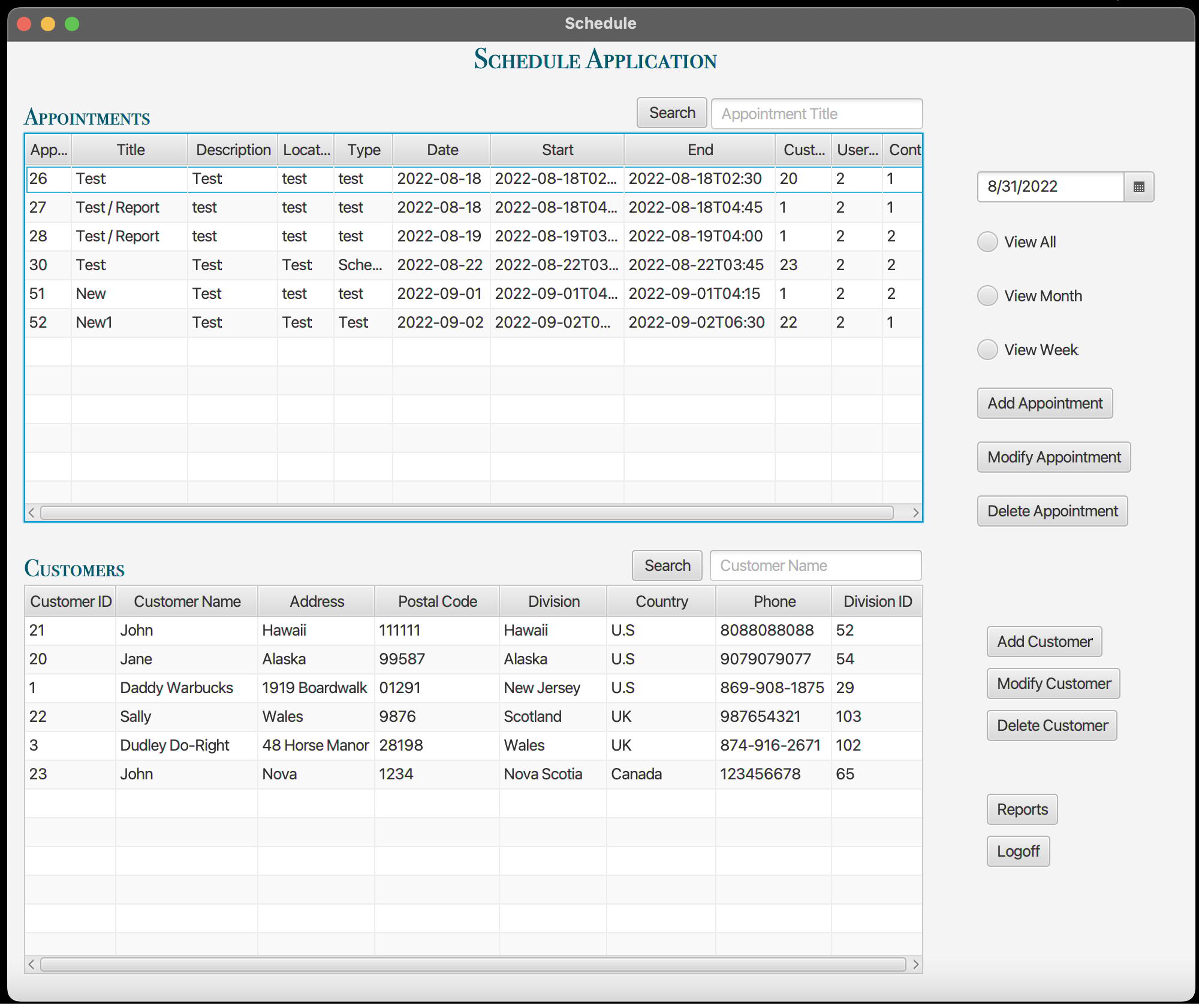Click the Add Appointment button
The image size is (1199, 1004).
pyautogui.click(x=1045, y=403)
